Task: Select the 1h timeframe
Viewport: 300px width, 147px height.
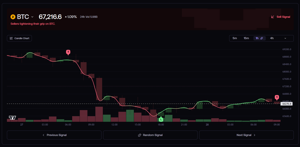Action: pos(259,38)
